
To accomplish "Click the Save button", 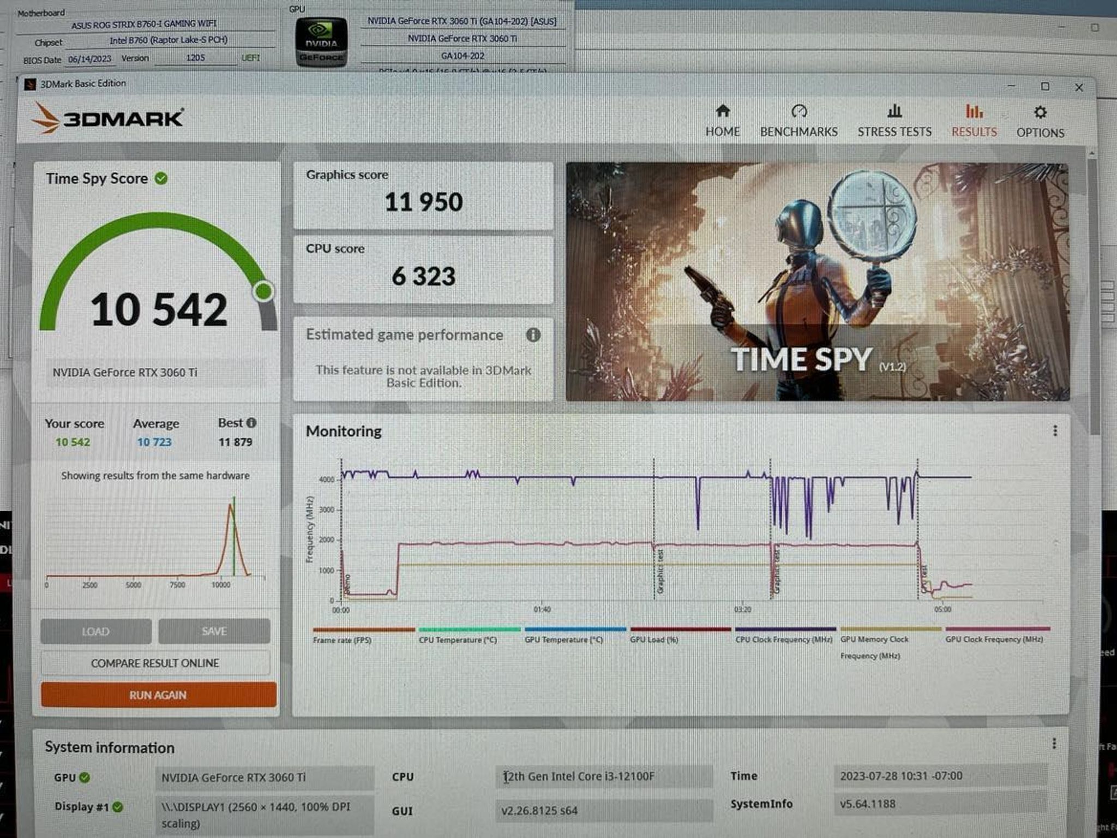I will coord(214,631).
